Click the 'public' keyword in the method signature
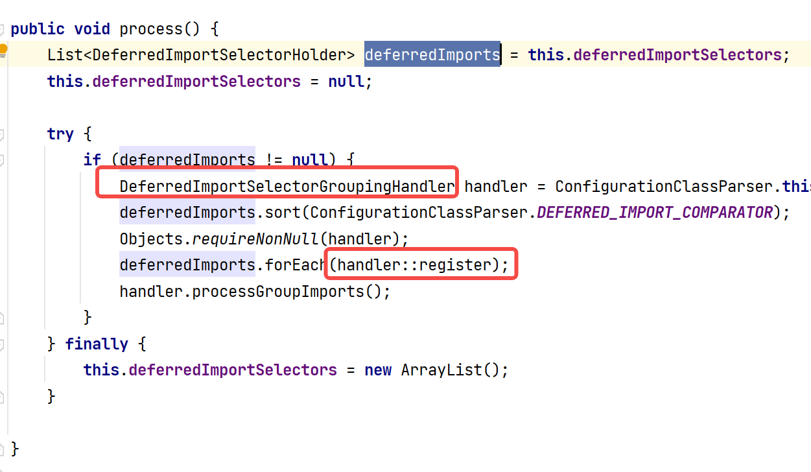811x472 pixels. 38,29
